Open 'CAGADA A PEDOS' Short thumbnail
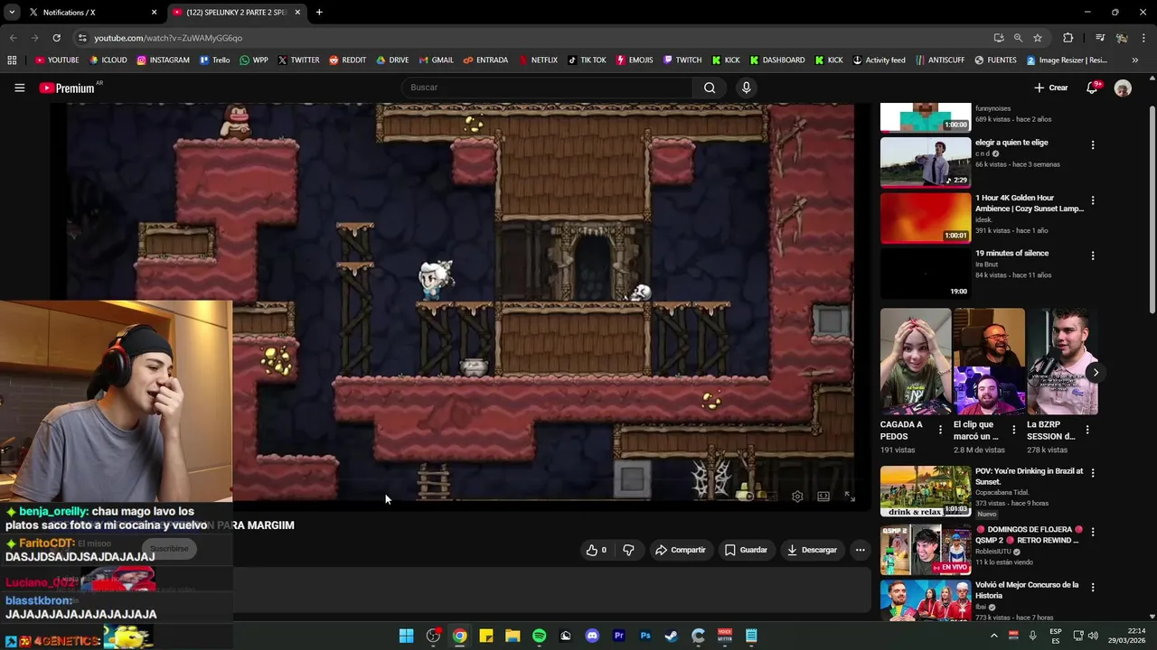1157x650 pixels. (x=916, y=361)
